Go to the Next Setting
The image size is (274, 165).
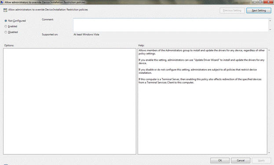click(x=259, y=11)
